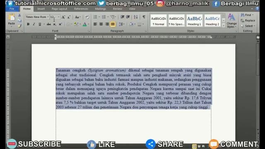Apply strikethrough using abc icon
The height and width of the screenshot is (149, 265).
pyautogui.click(x=49, y=24)
